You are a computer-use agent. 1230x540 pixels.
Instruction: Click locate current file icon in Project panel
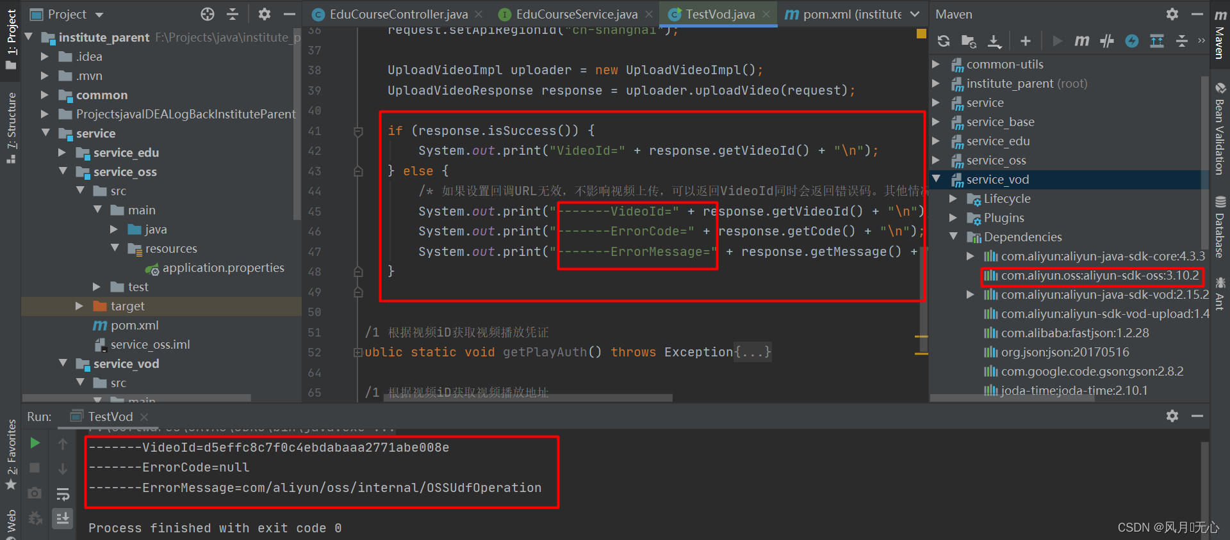[x=207, y=14]
